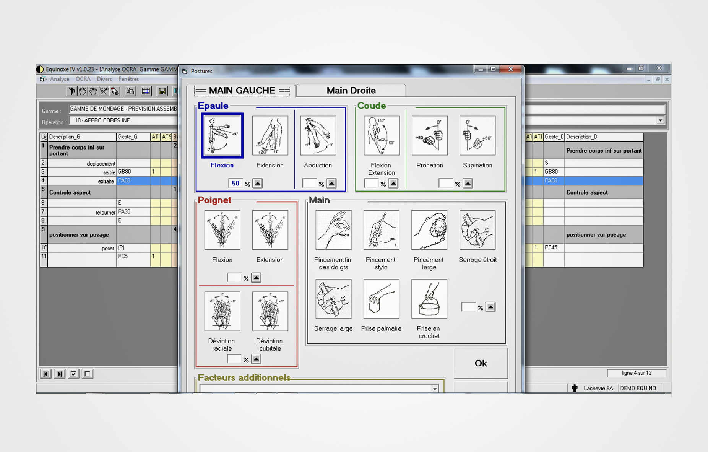Pick the Supination elbow posture image
This screenshot has height=452, width=708.
pos(477,136)
